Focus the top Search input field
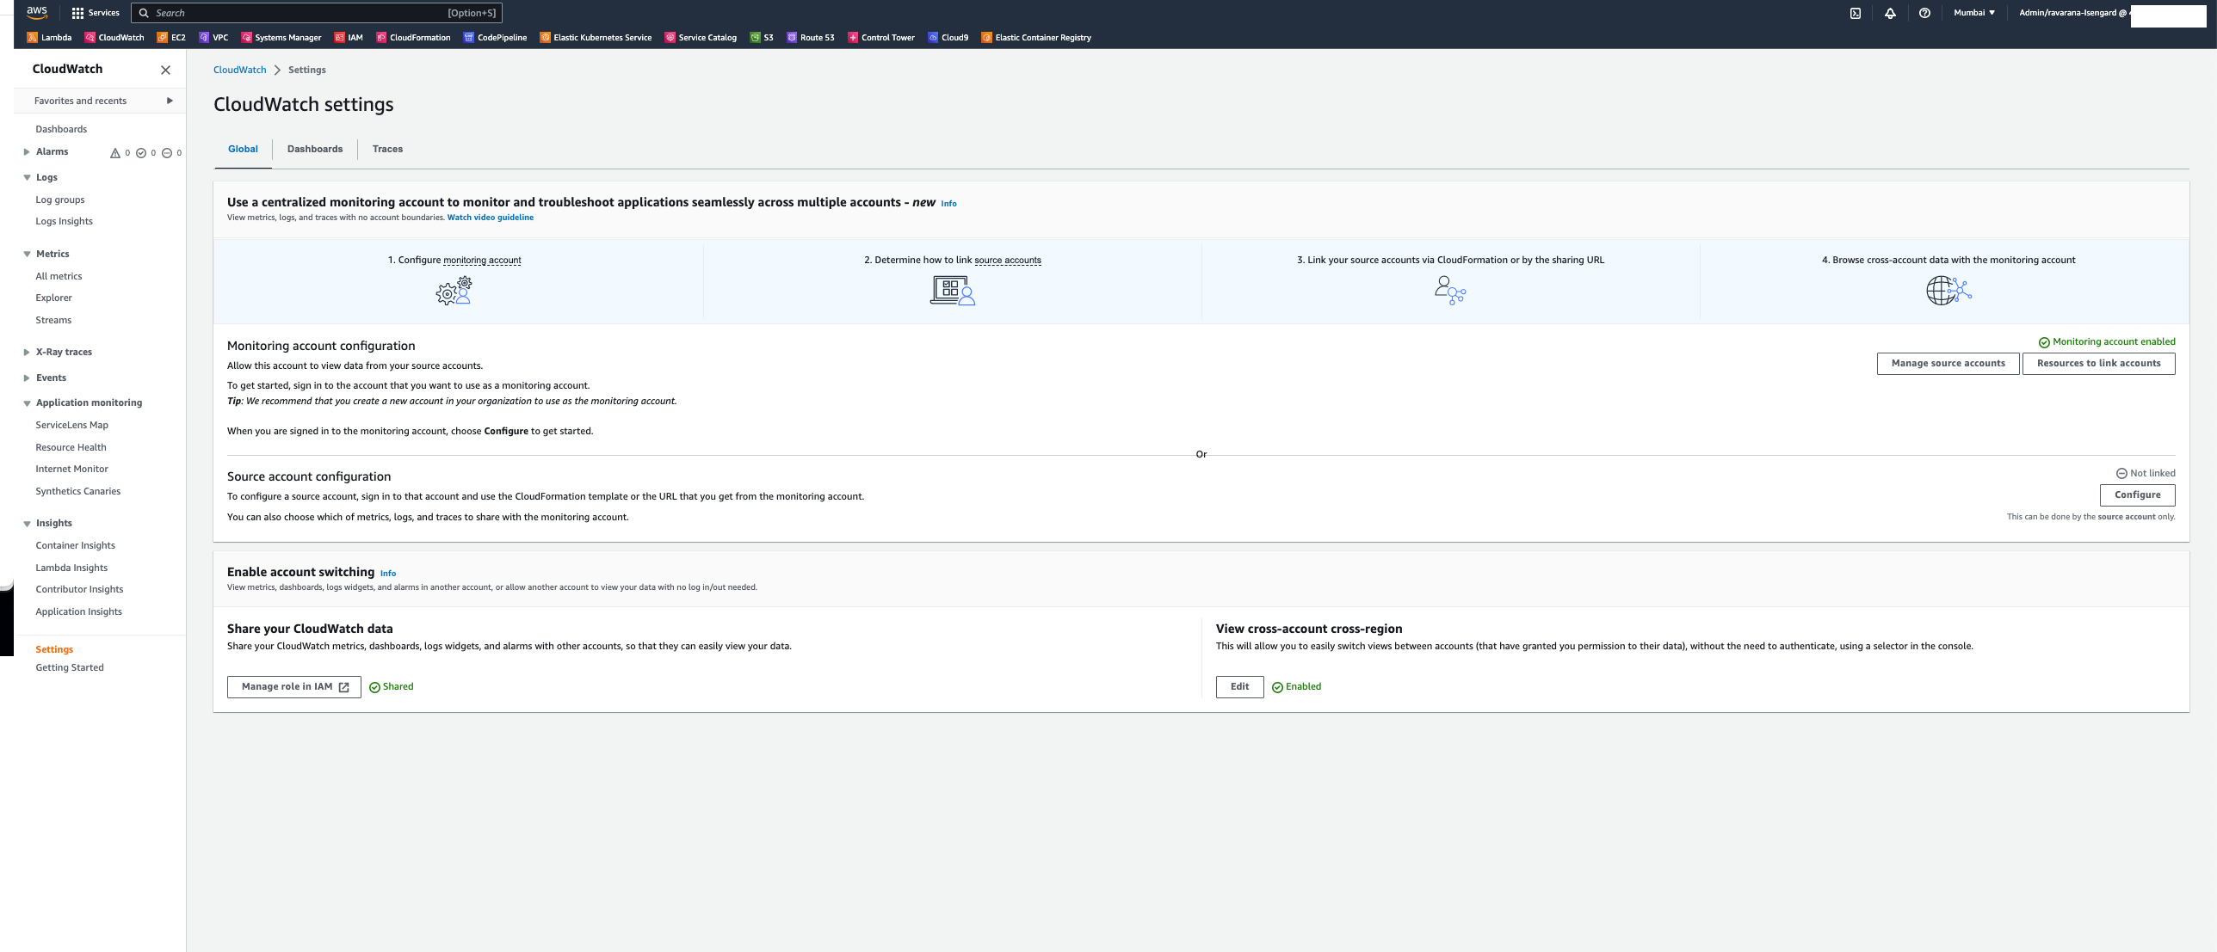The height and width of the screenshot is (952, 2217). click(317, 13)
